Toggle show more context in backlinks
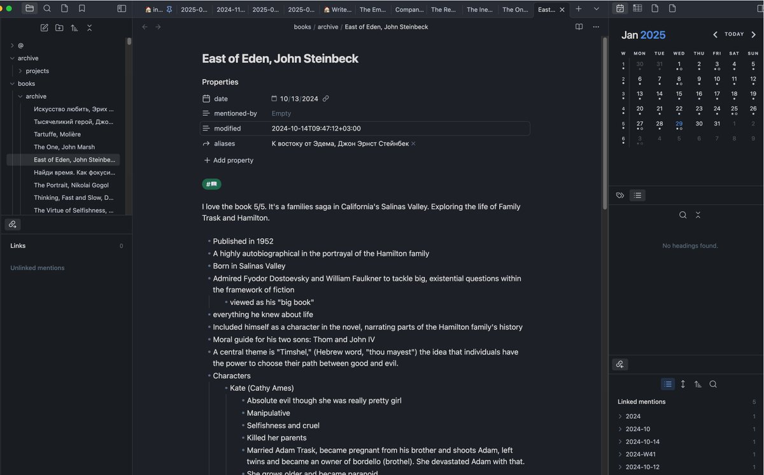Viewport: 764px width, 475px height. click(x=683, y=384)
